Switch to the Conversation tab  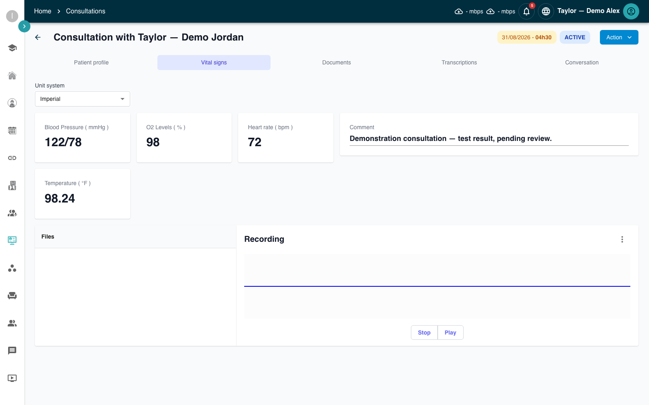[x=582, y=62]
